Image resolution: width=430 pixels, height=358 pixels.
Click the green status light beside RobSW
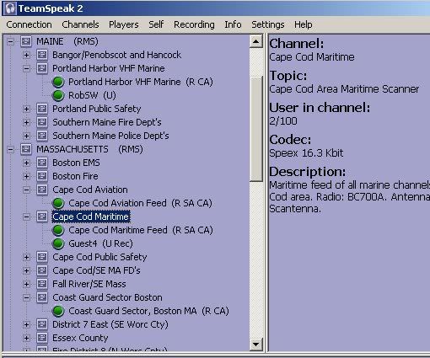[58, 95]
